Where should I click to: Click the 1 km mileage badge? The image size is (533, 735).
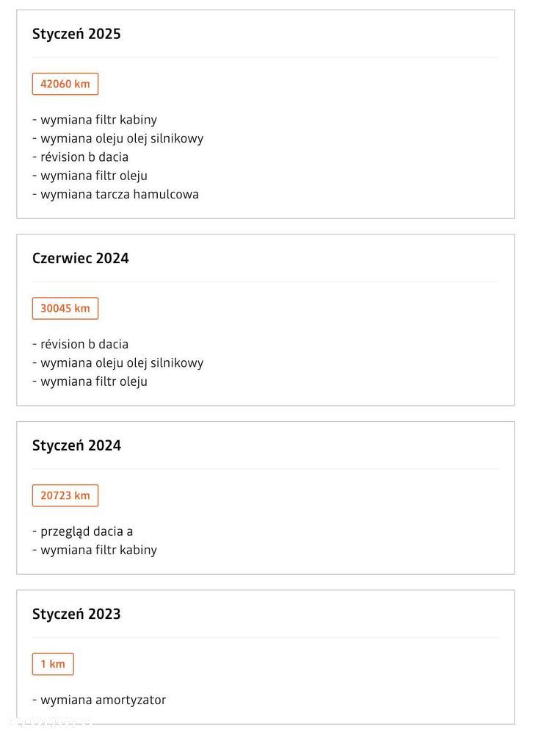click(x=53, y=664)
